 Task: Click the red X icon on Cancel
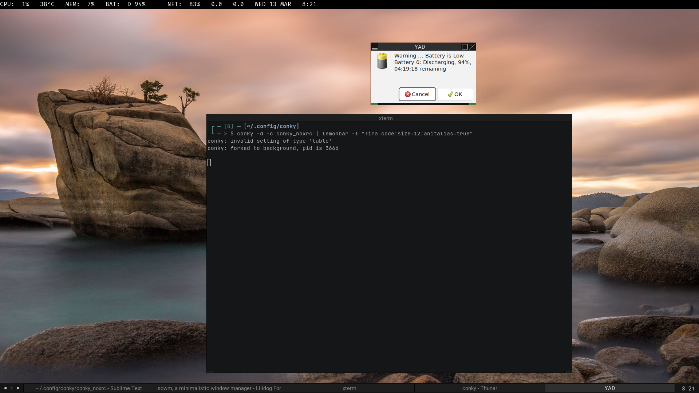tap(407, 94)
